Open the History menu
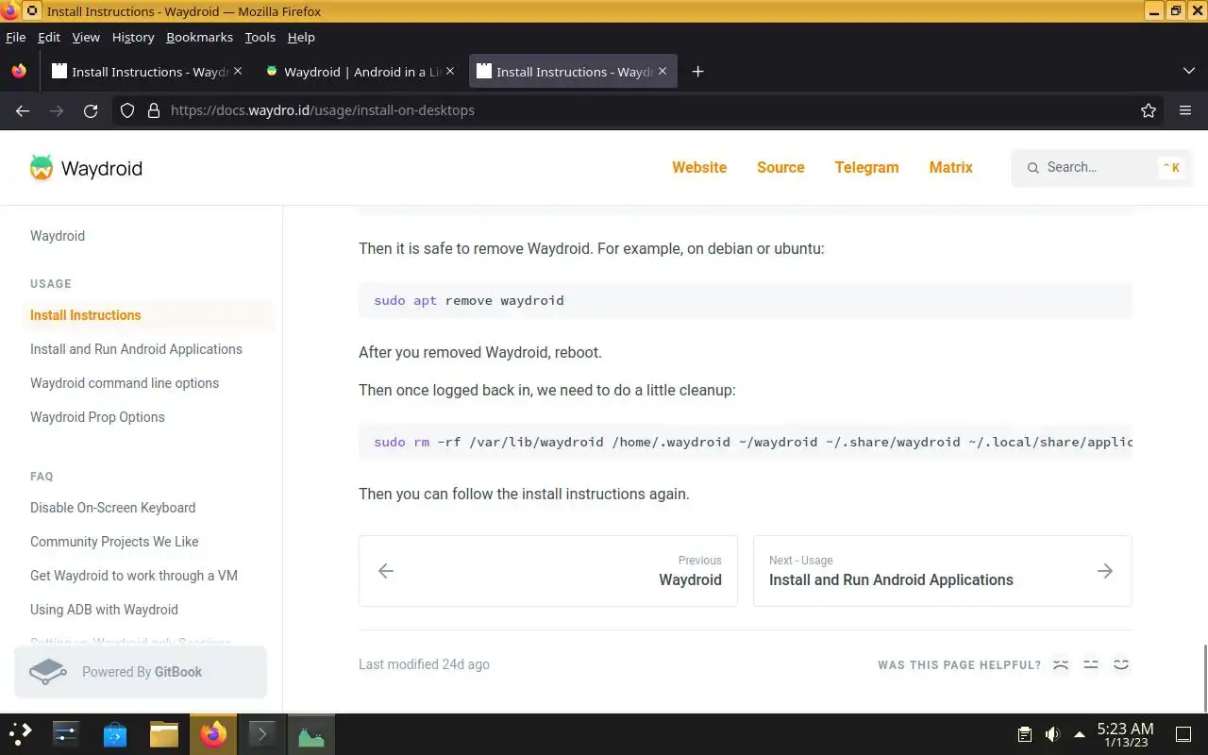 (x=133, y=37)
